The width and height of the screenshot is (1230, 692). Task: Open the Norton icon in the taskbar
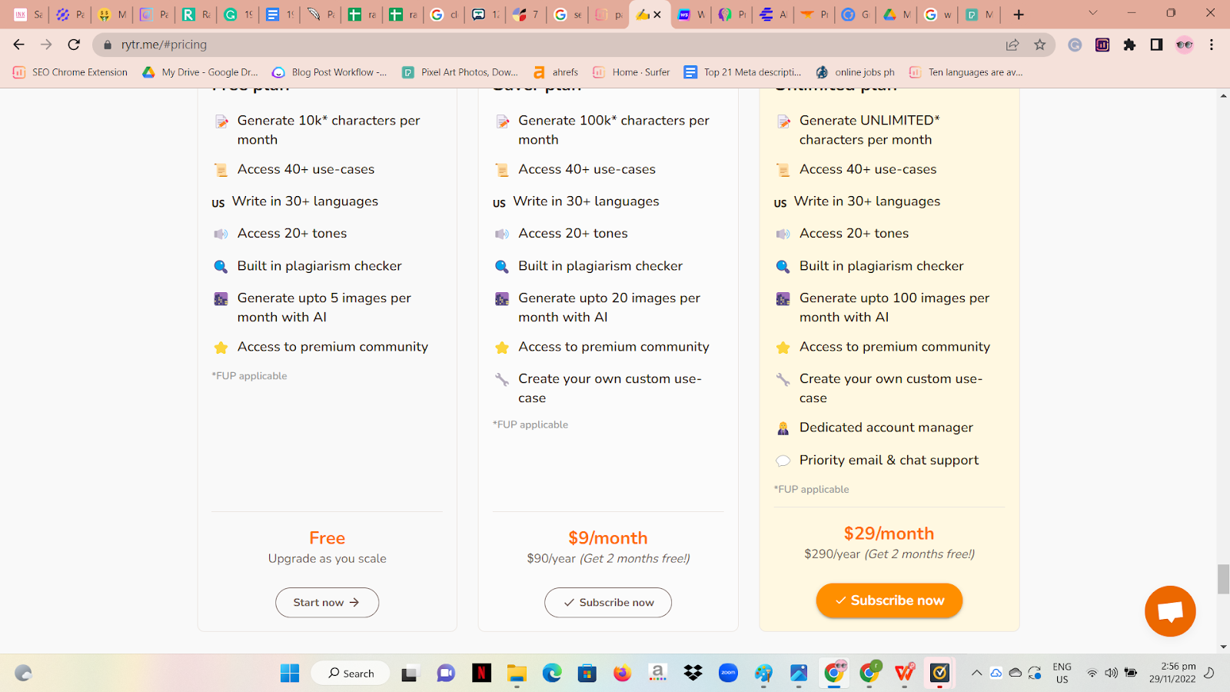[x=939, y=674]
